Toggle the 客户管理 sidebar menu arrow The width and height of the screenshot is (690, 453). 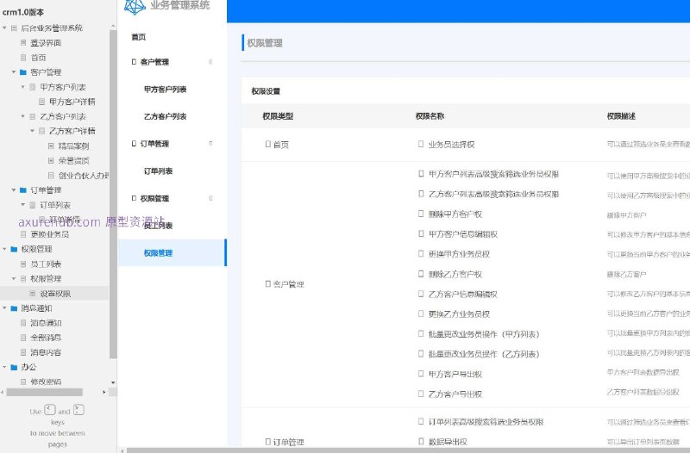[x=210, y=62]
